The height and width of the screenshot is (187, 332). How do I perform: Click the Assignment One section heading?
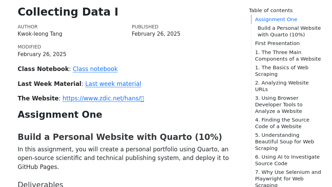(x=60, y=115)
